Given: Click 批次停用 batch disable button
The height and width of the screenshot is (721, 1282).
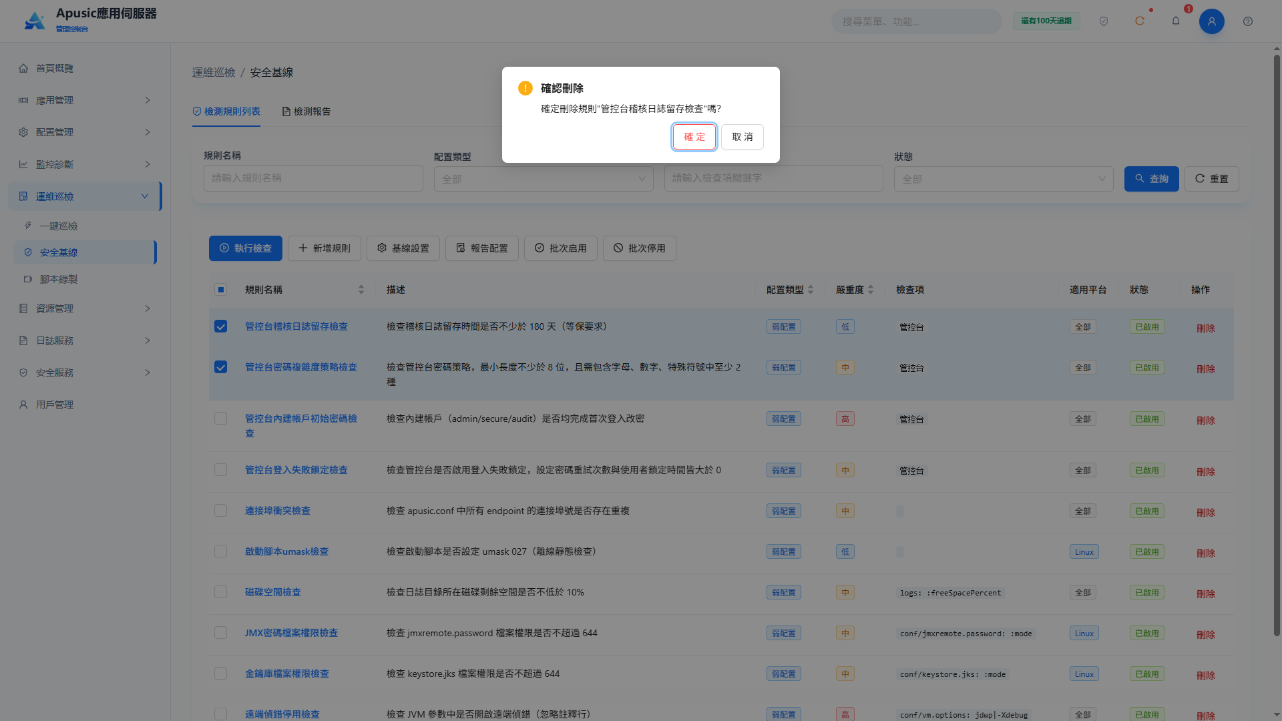Looking at the screenshot, I should [x=640, y=248].
